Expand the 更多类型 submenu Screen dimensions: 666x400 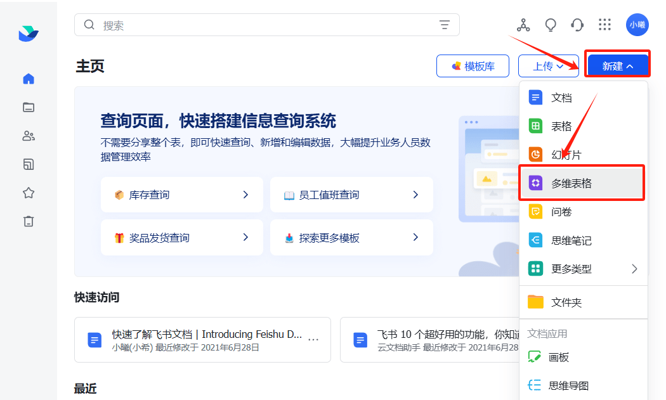pos(583,269)
